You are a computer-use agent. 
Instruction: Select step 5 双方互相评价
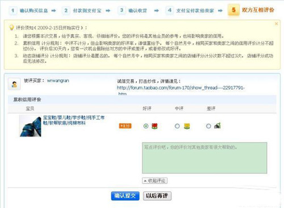click(251, 10)
